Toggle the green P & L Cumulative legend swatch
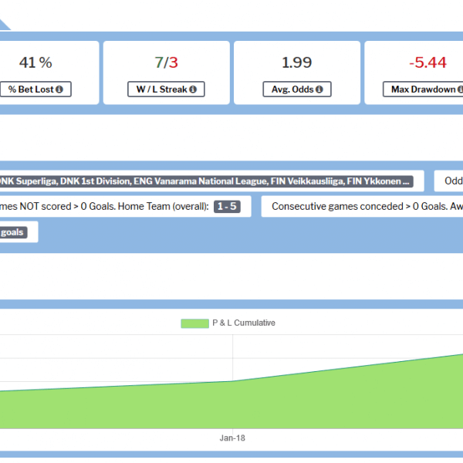The image size is (463, 463). point(195,323)
